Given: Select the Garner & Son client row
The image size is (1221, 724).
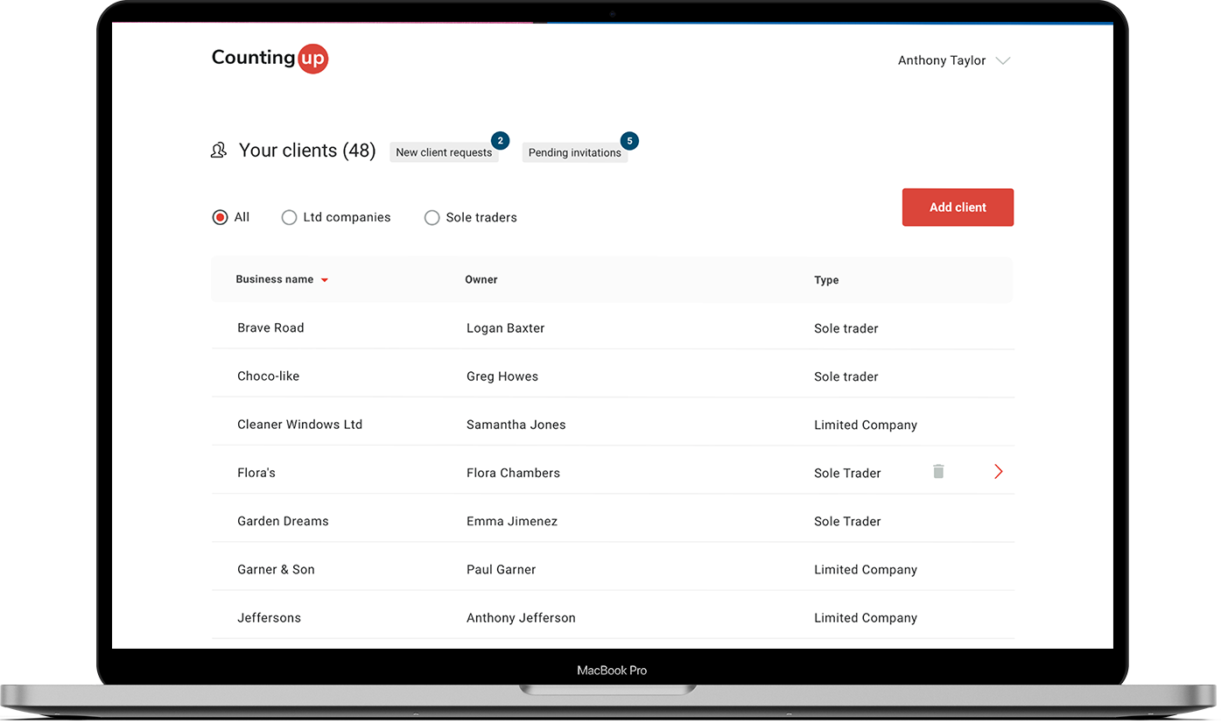Looking at the screenshot, I should (x=276, y=569).
